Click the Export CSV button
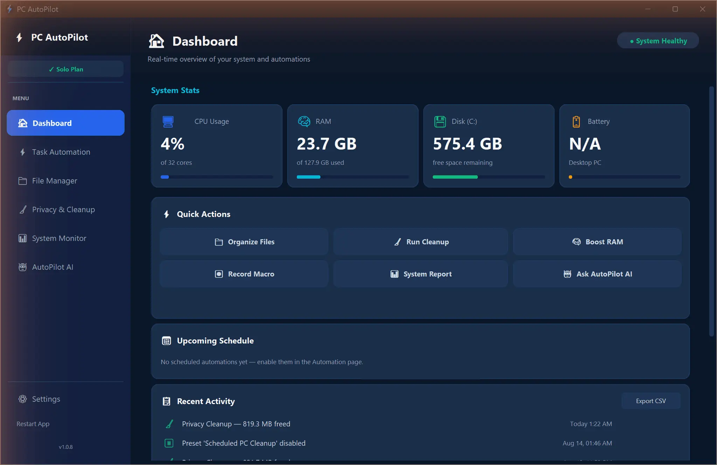Screen dimensions: 717x465 pyautogui.click(x=651, y=401)
